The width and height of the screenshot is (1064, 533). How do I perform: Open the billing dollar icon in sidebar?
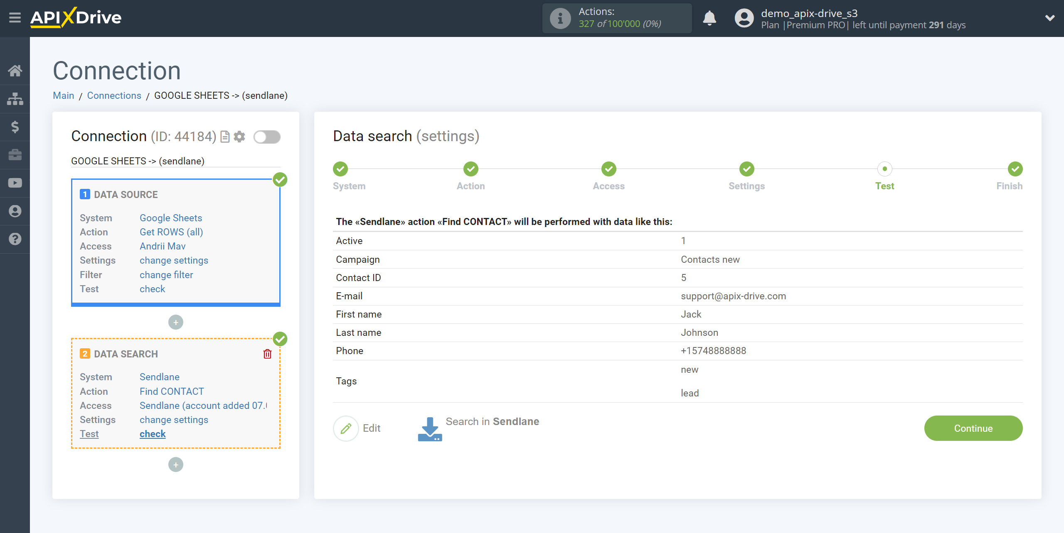15,127
